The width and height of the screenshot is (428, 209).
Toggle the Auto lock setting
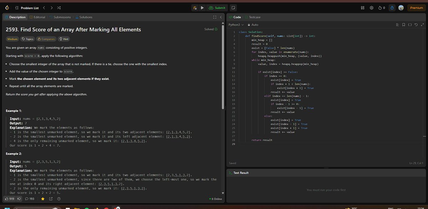pyautogui.click(x=253, y=25)
